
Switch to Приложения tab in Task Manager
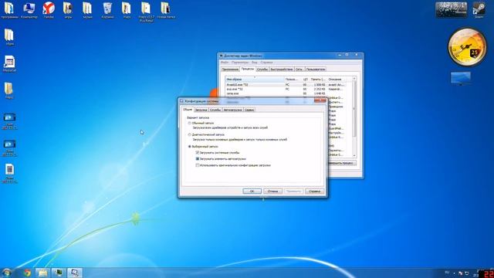230,69
